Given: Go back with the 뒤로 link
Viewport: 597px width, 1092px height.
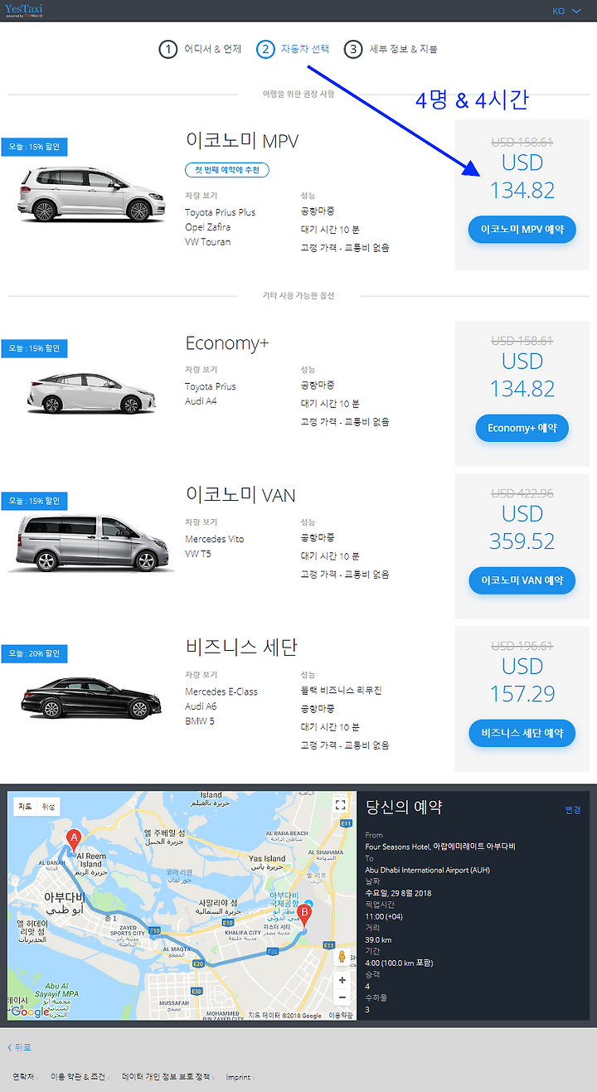Looking at the screenshot, I should click(19, 1047).
